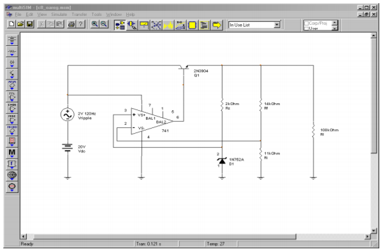
Task: Open the Simulate menu
Action: (59, 15)
